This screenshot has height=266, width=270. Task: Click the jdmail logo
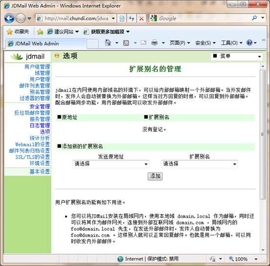click(x=27, y=57)
